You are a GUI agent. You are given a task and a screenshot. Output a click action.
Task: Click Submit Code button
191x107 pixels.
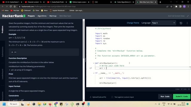pos(182,96)
